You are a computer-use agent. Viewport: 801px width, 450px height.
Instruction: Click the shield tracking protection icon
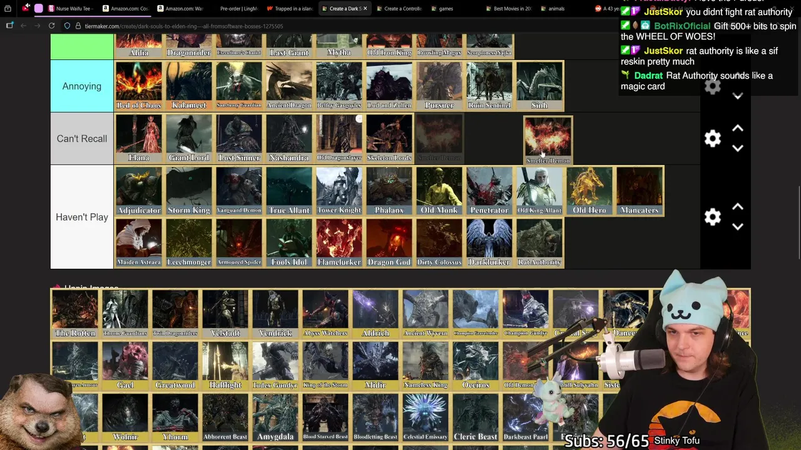click(67, 26)
